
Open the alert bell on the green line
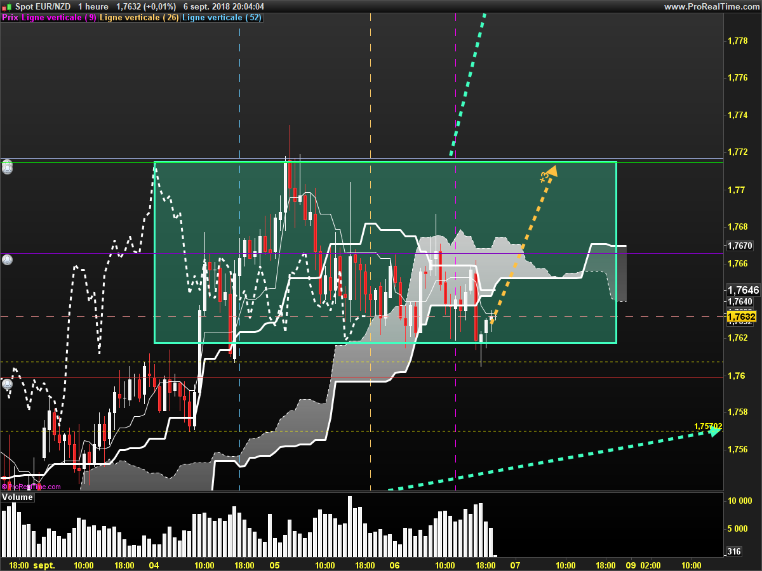(6, 167)
